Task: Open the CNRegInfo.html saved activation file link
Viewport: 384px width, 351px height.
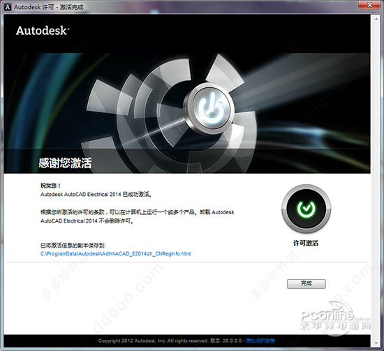Action: tap(115, 253)
